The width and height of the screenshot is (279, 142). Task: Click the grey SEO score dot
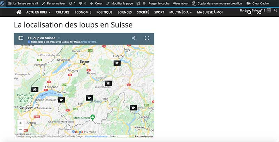(x=144, y=3)
